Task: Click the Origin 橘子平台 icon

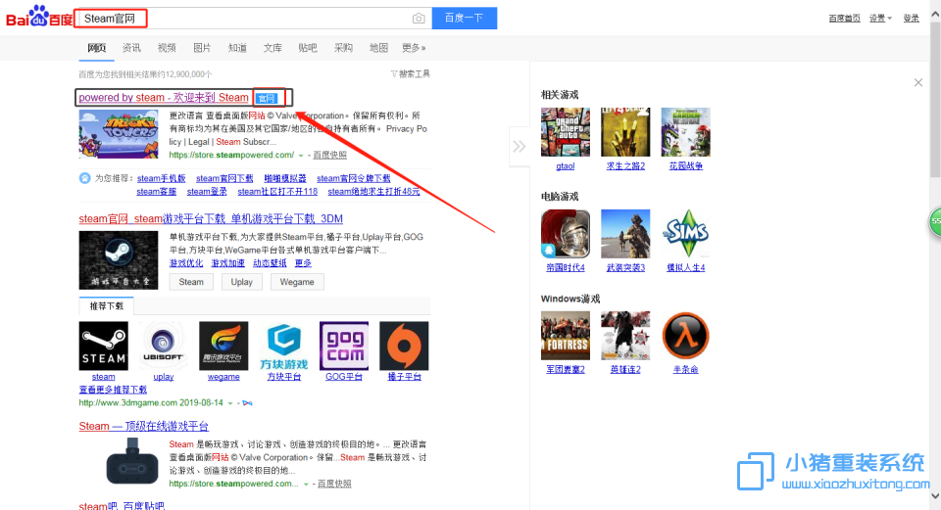Action: [404, 346]
